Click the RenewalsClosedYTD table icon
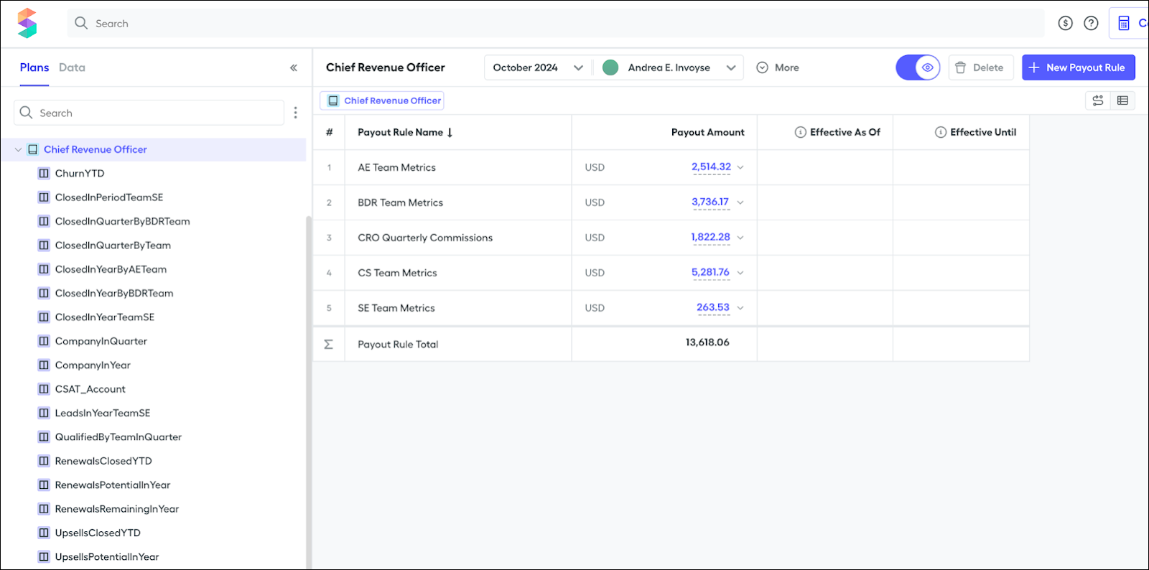 coord(44,461)
